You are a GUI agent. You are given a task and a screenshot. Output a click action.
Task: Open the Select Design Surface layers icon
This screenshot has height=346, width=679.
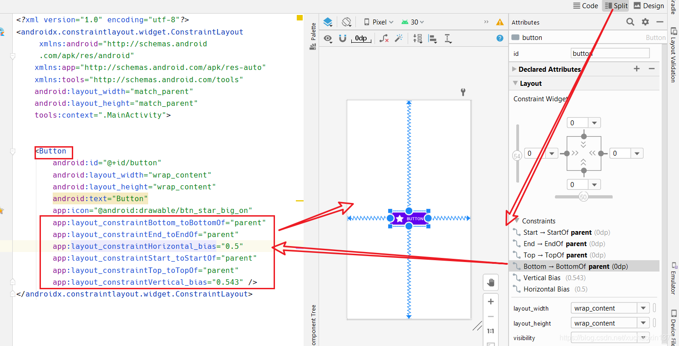tap(328, 22)
